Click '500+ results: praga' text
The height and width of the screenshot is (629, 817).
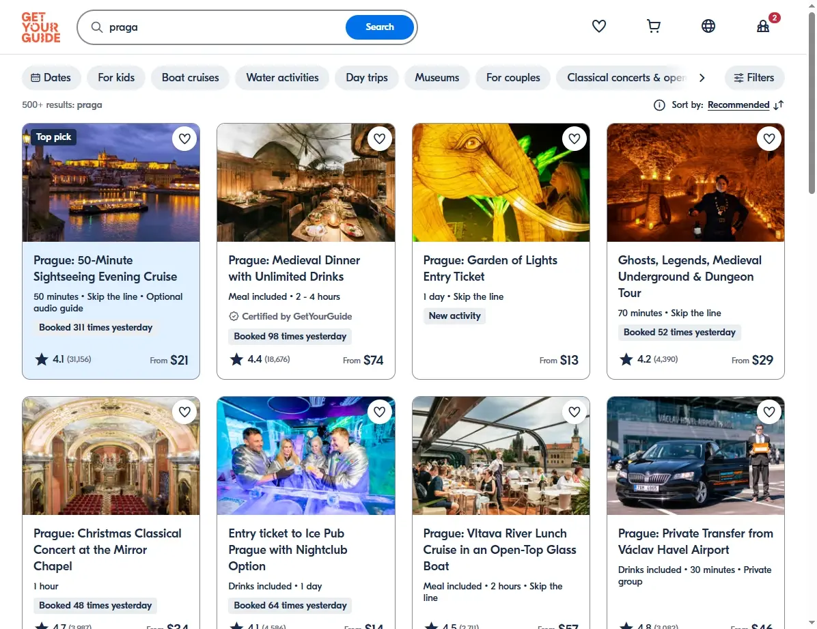[62, 104]
